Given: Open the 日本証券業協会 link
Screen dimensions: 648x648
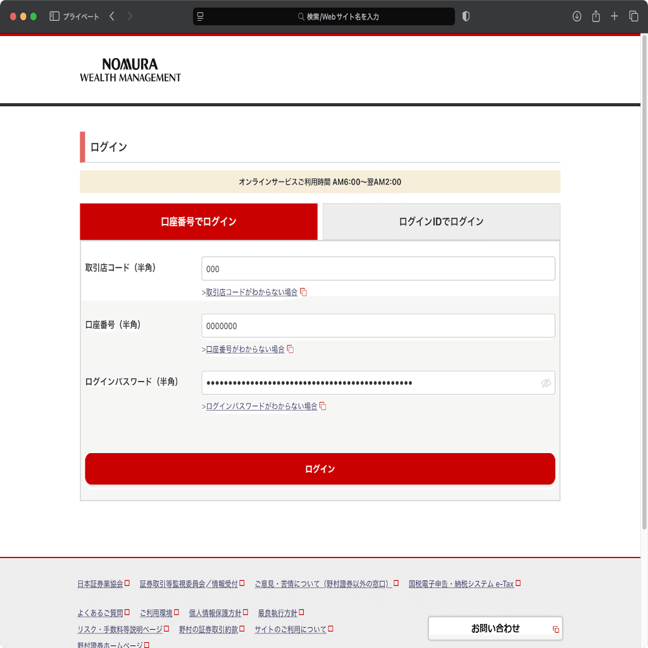Looking at the screenshot, I should point(99,583).
